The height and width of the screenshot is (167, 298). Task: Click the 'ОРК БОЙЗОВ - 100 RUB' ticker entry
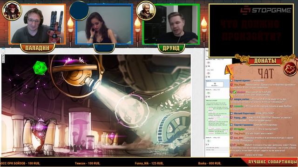(x=20, y=163)
